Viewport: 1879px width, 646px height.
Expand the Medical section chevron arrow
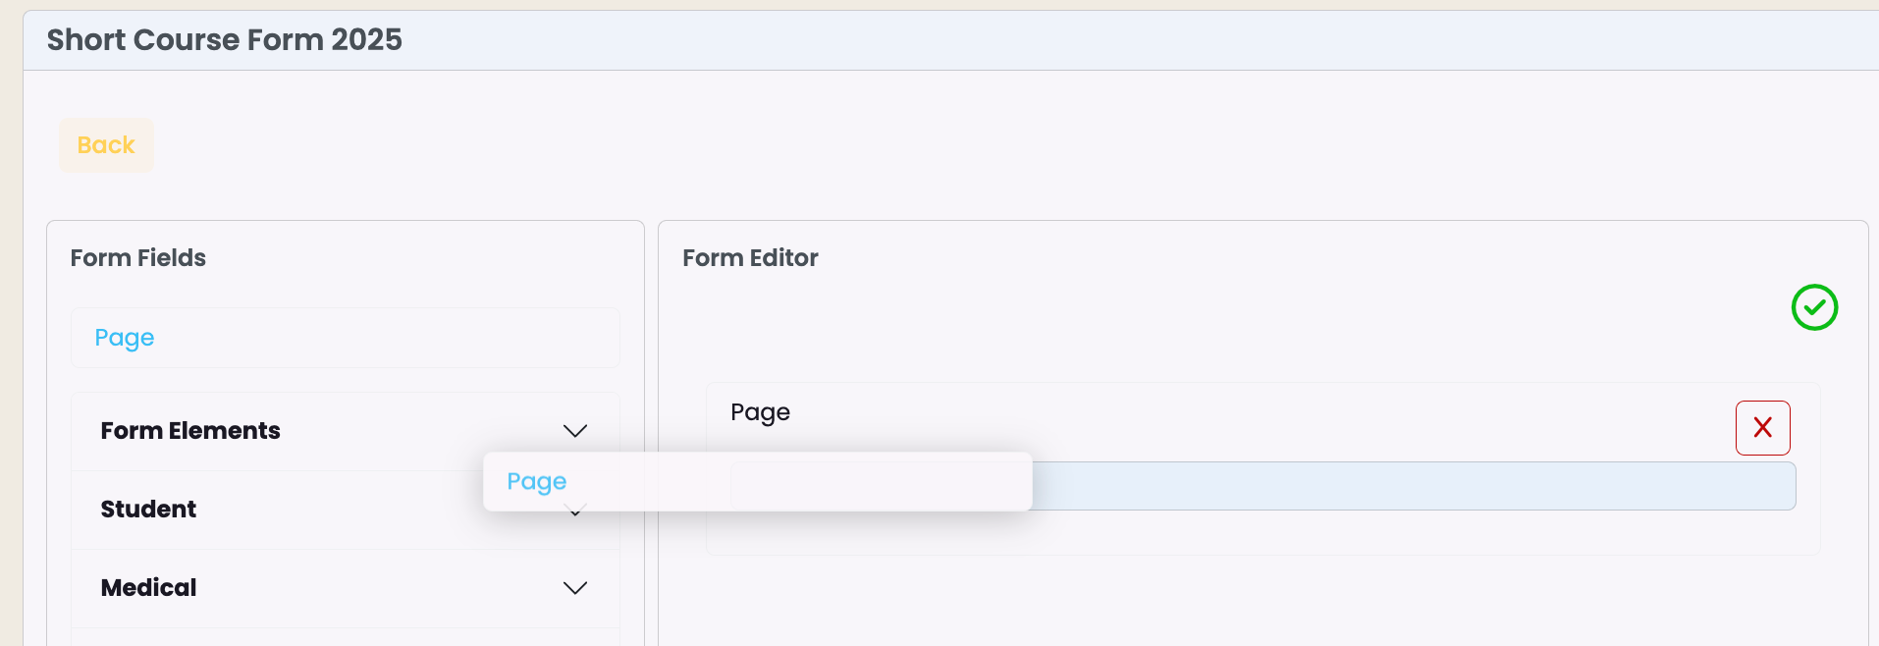click(x=575, y=588)
